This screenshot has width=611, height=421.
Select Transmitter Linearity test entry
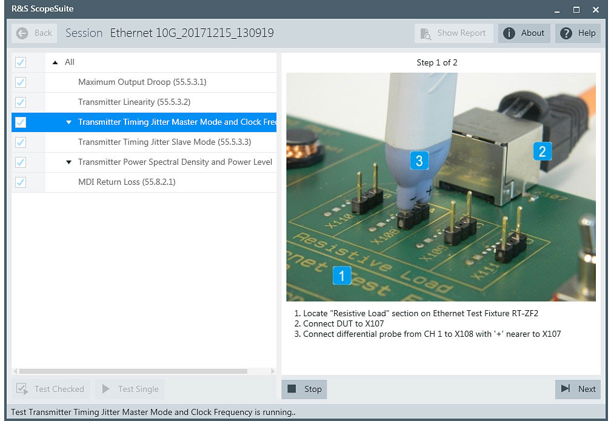(133, 102)
